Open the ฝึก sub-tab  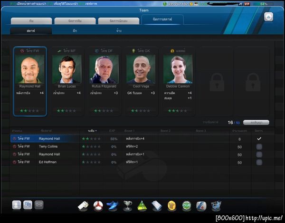pyautogui.click(x=75, y=31)
